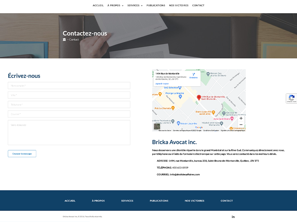Click the Envoyer le message button
This screenshot has height=222, width=297.
click(x=22, y=154)
